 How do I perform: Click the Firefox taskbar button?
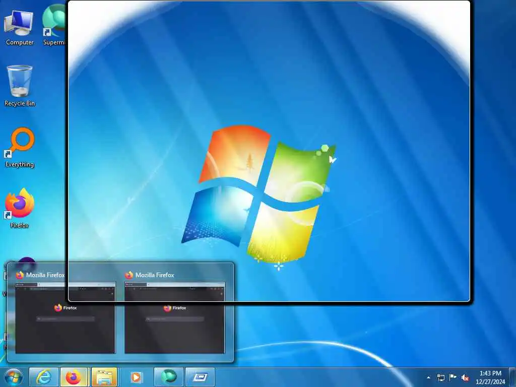pos(74,377)
